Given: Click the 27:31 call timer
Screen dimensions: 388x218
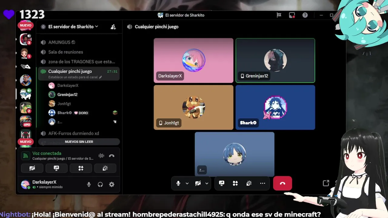Looking at the screenshot, I should pos(112,72).
